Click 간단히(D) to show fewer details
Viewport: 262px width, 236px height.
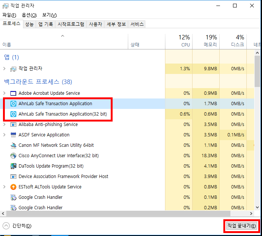22,226
